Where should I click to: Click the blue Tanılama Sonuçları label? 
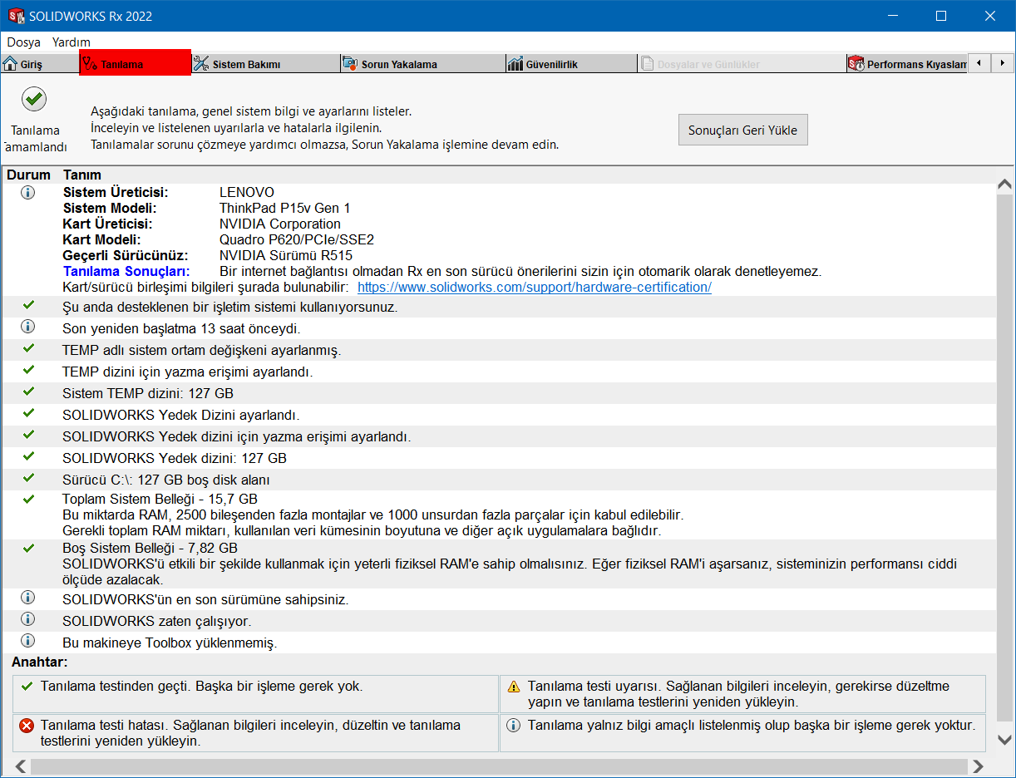[x=126, y=272]
